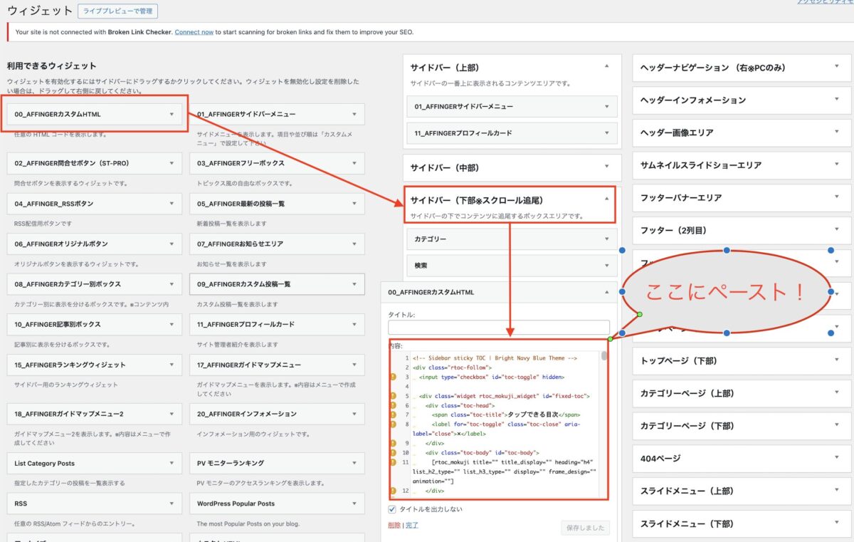Follow the Connect now link
The width and height of the screenshot is (854, 542).
pos(194,32)
